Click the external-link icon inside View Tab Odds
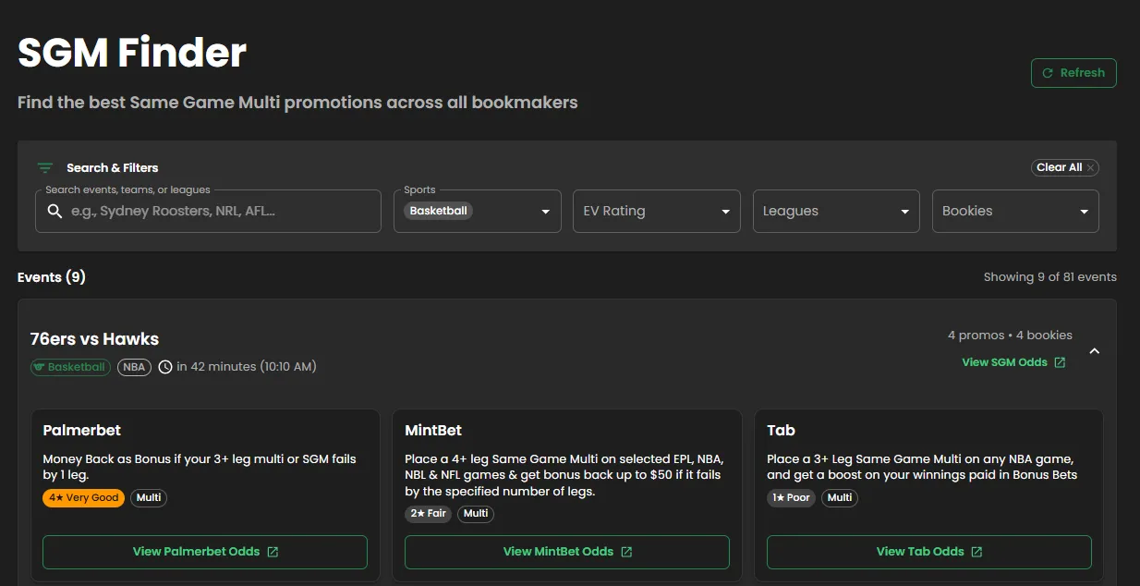The height and width of the screenshot is (586, 1140). coord(978,551)
